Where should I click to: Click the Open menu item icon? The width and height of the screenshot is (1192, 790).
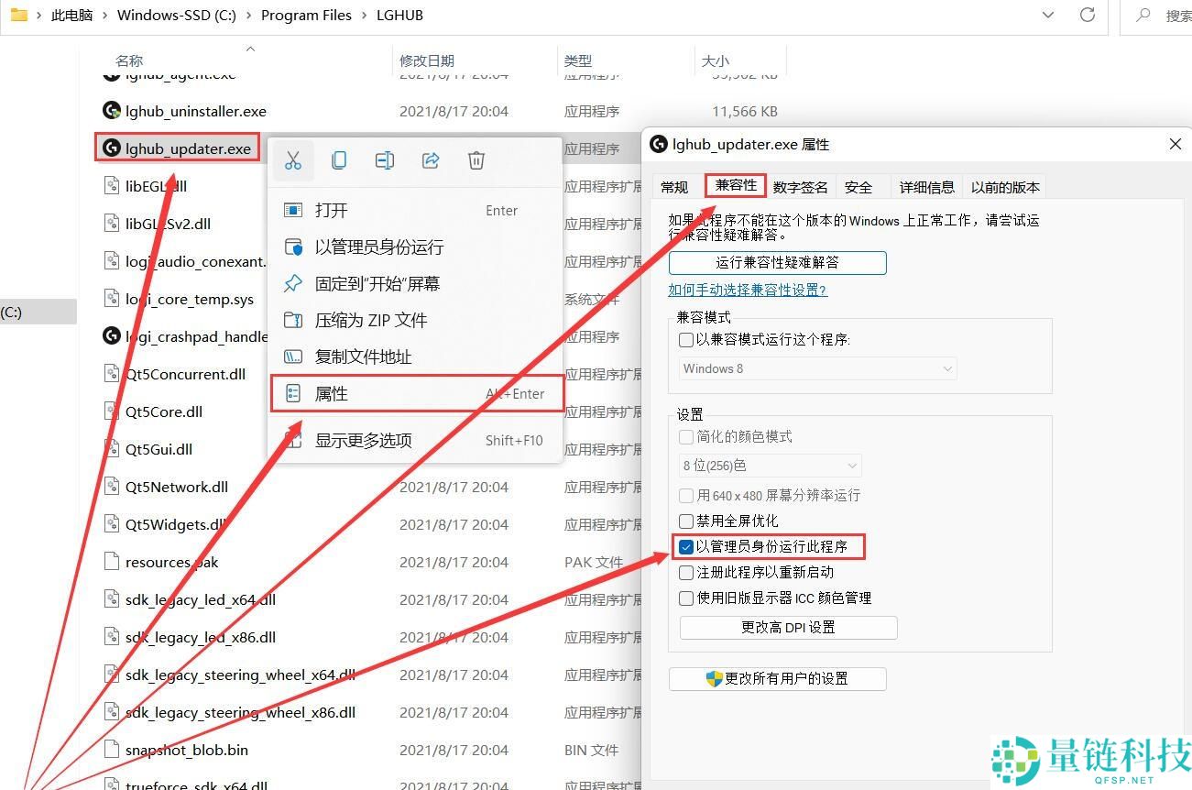(293, 210)
